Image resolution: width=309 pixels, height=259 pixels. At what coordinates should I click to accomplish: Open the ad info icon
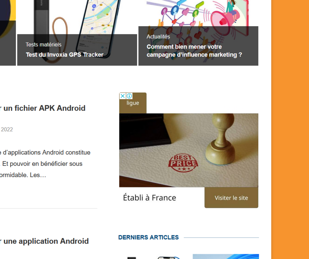[129, 96]
